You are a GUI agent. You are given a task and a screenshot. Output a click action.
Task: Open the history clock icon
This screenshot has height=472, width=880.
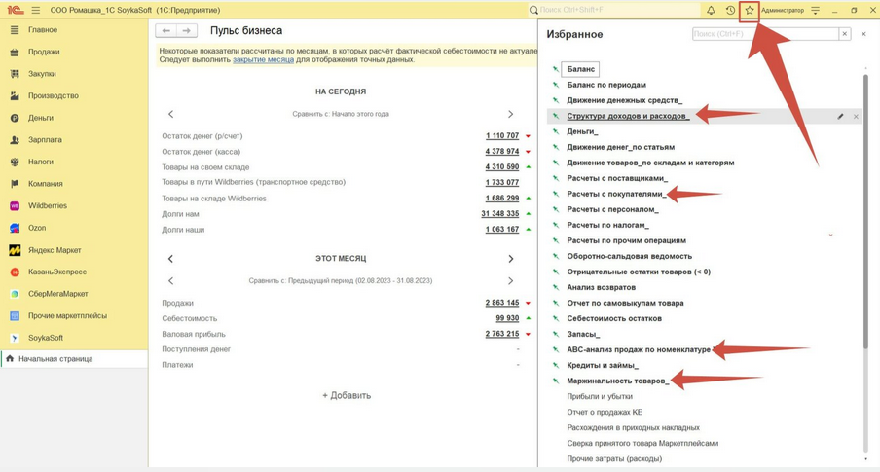coord(730,11)
